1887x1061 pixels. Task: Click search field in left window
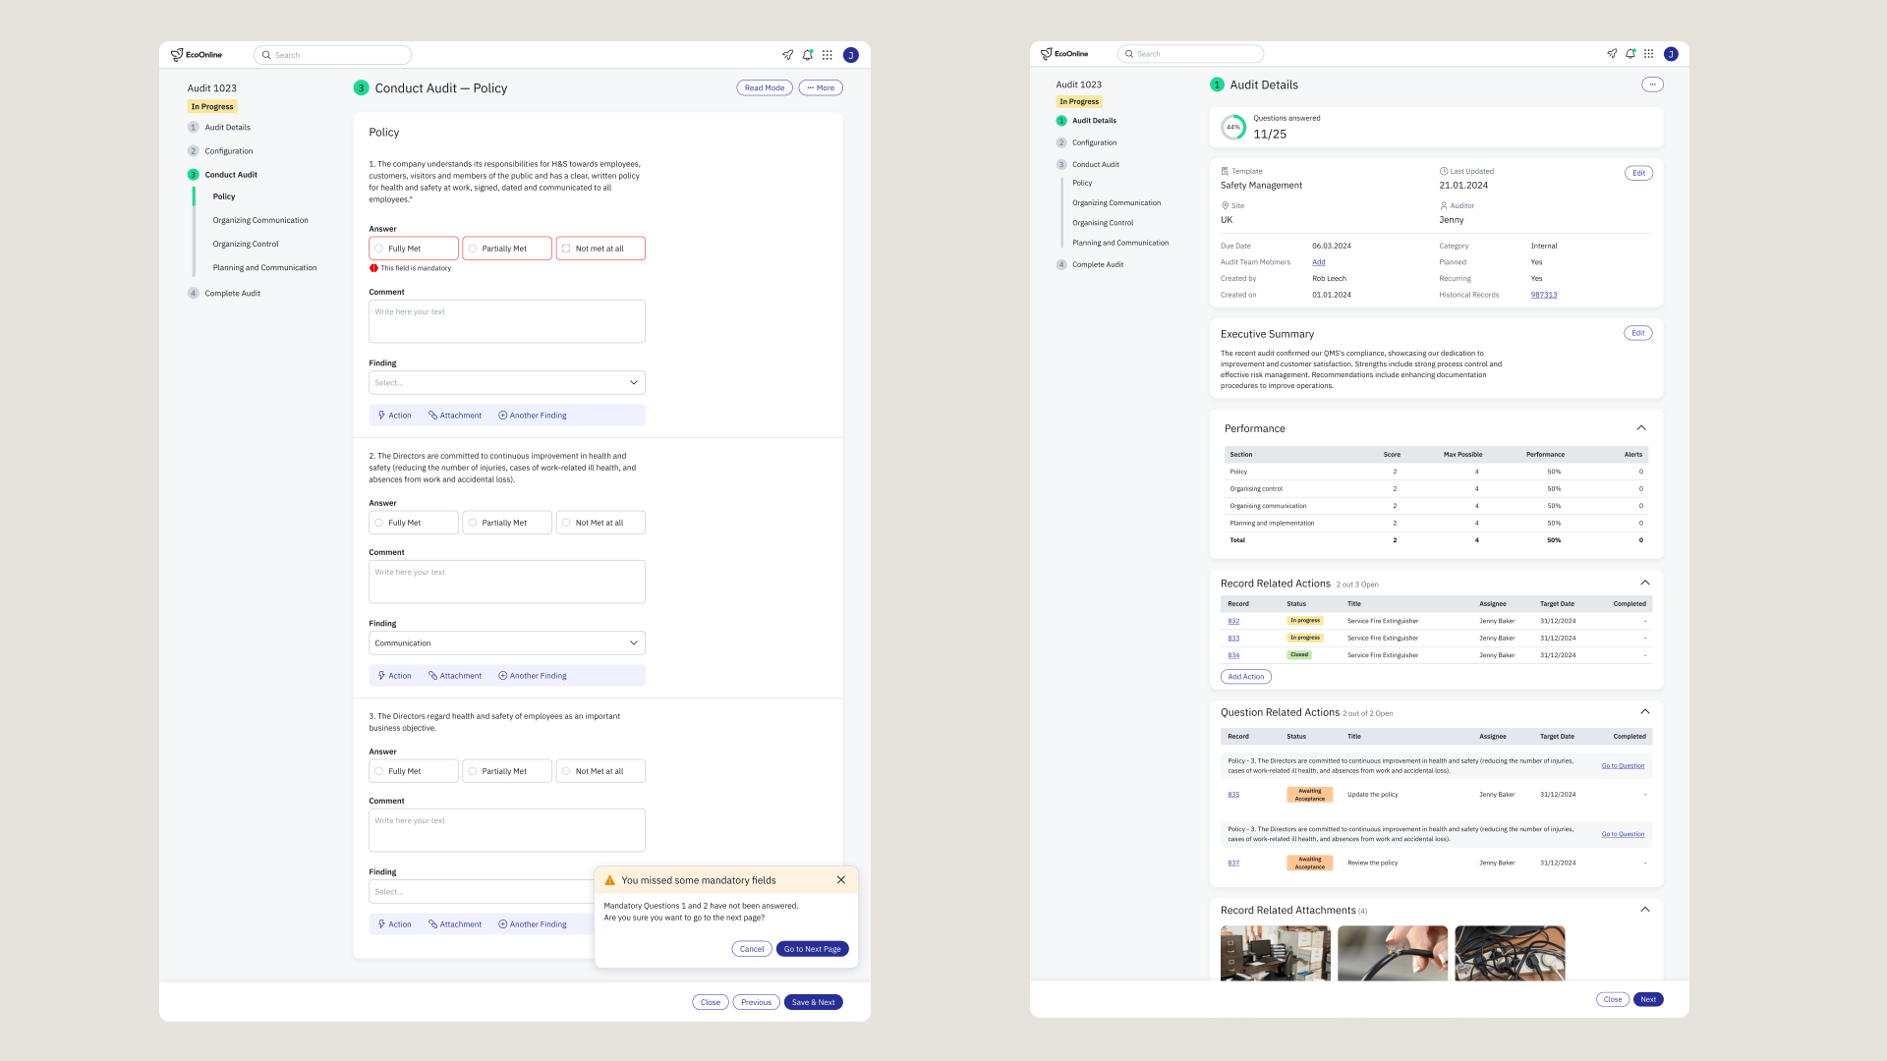pyautogui.click(x=333, y=55)
